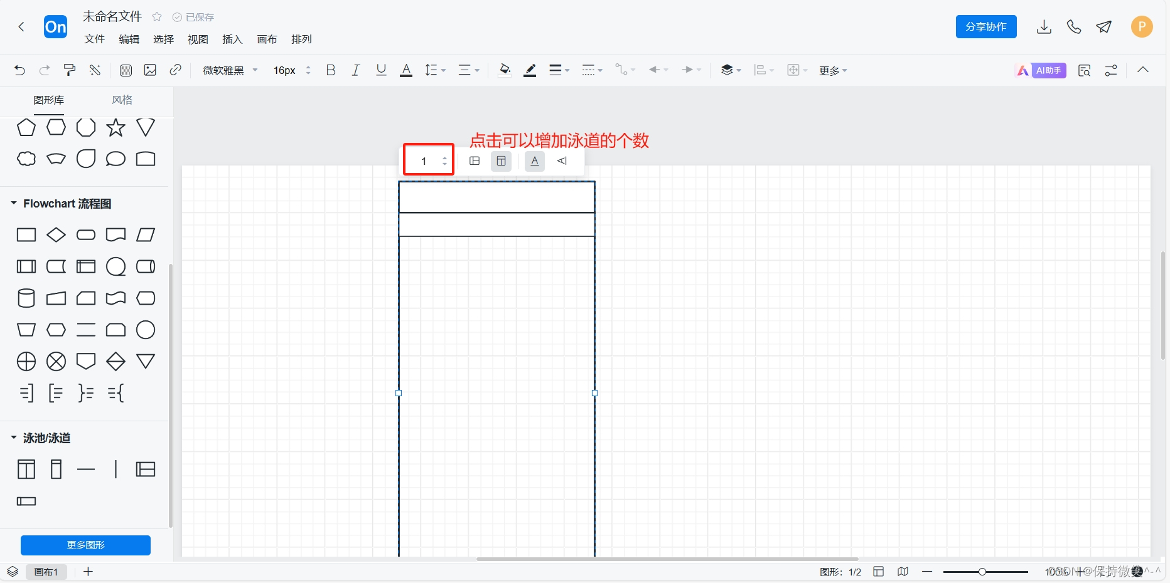Image resolution: width=1170 pixels, height=583 pixels.
Task: Open the fill color bucket
Action: pyautogui.click(x=504, y=70)
